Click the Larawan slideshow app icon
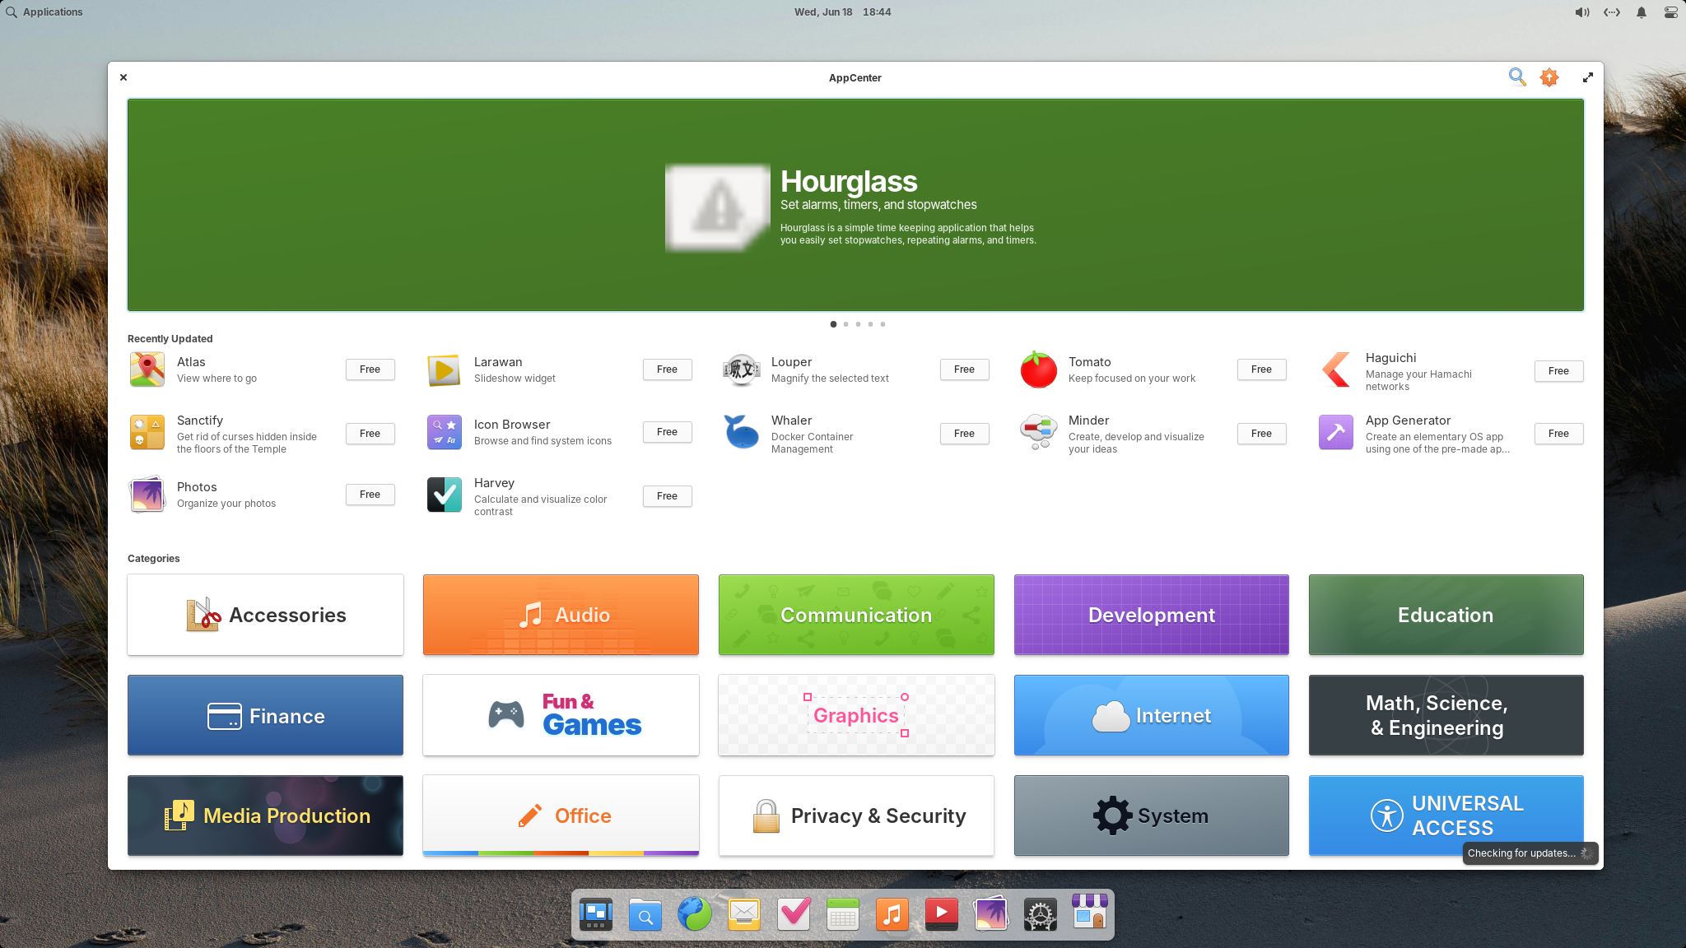 click(x=445, y=369)
